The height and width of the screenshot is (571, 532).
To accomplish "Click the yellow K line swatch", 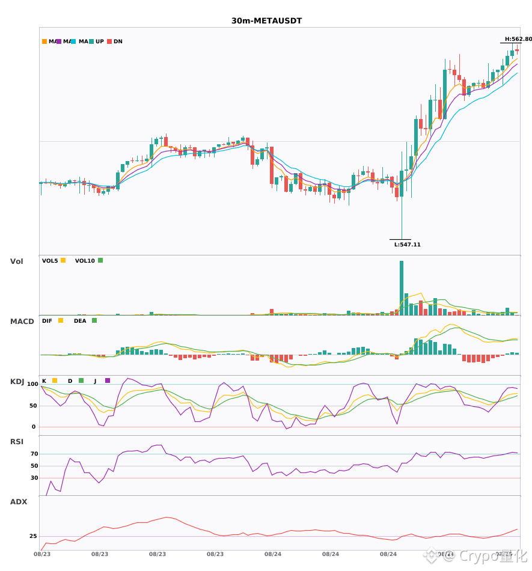I will pos(55,380).
